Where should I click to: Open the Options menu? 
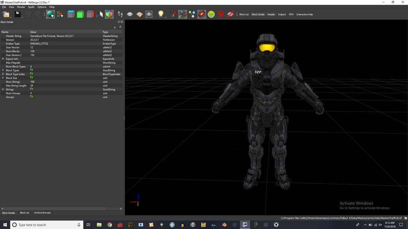(x=41, y=7)
